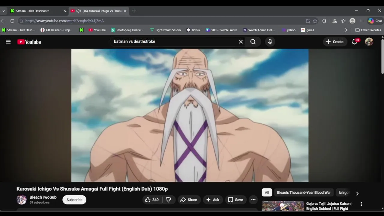This screenshot has height=216, width=384.
Task: Close the Stream - Kick Dashboard tab
Action: [x=64, y=11]
